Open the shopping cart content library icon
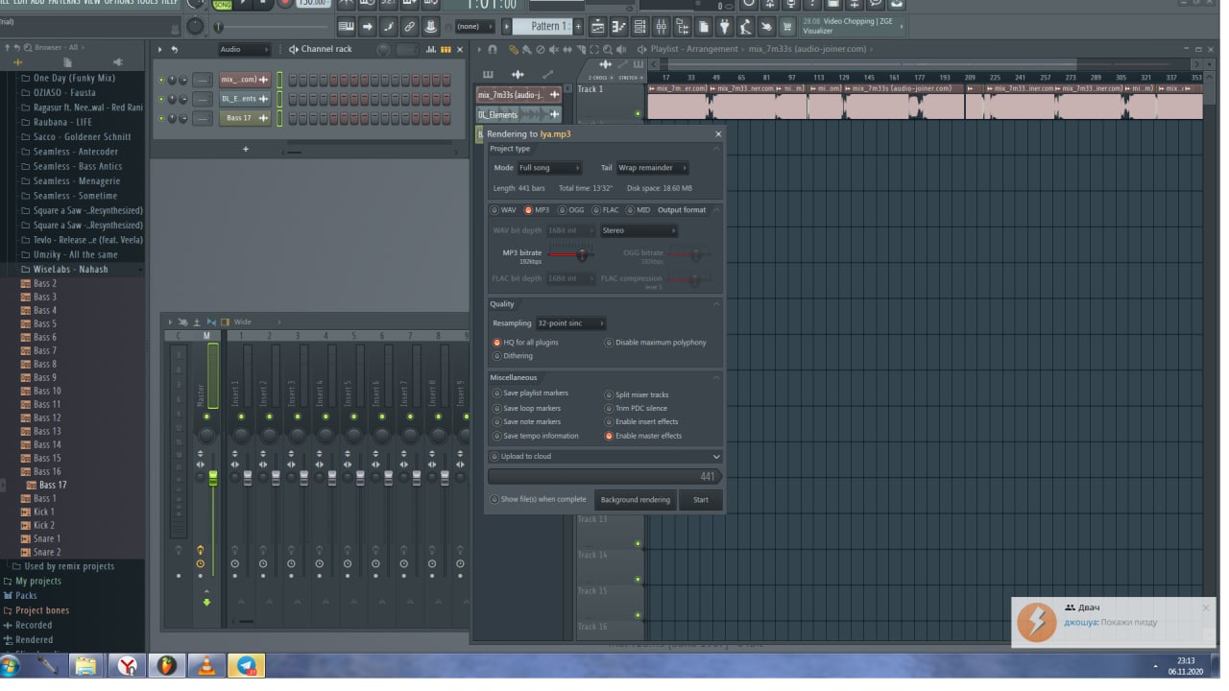The image size is (1229, 691). coord(787,26)
